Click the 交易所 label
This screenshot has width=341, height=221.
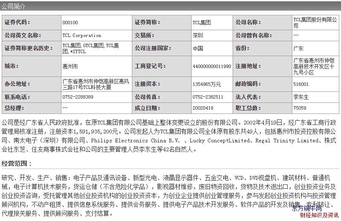[x=144, y=35]
